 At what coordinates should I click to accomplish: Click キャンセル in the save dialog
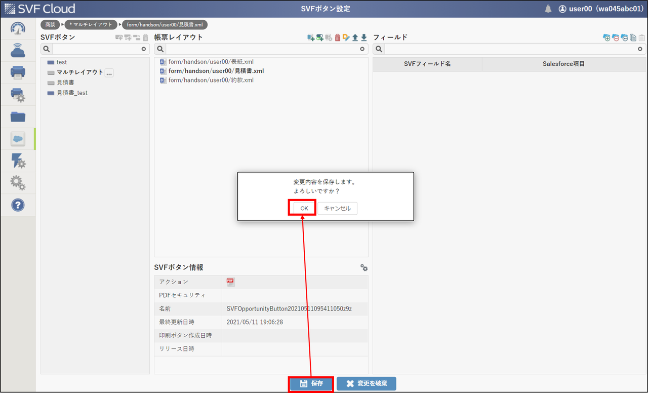pyautogui.click(x=337, y=208)
